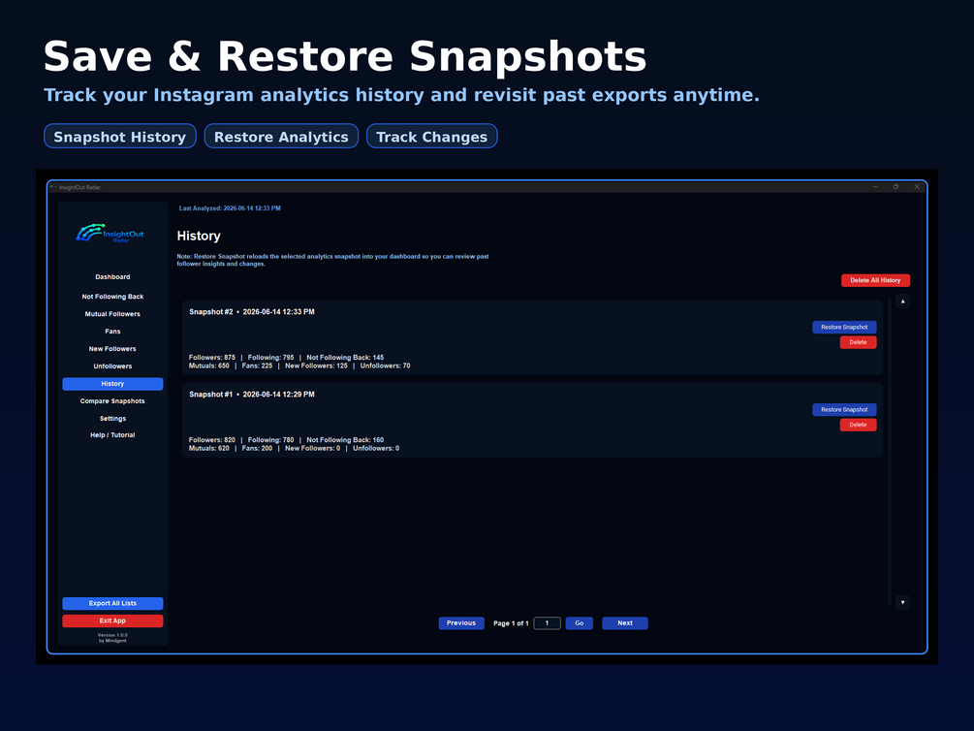Click the Track Changes pill label

[431, 137]
